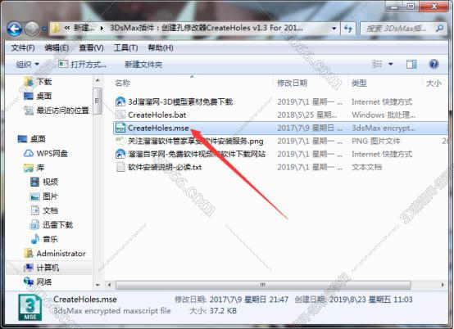Open 最近访问的位置 in sidebar

(62, 110)
